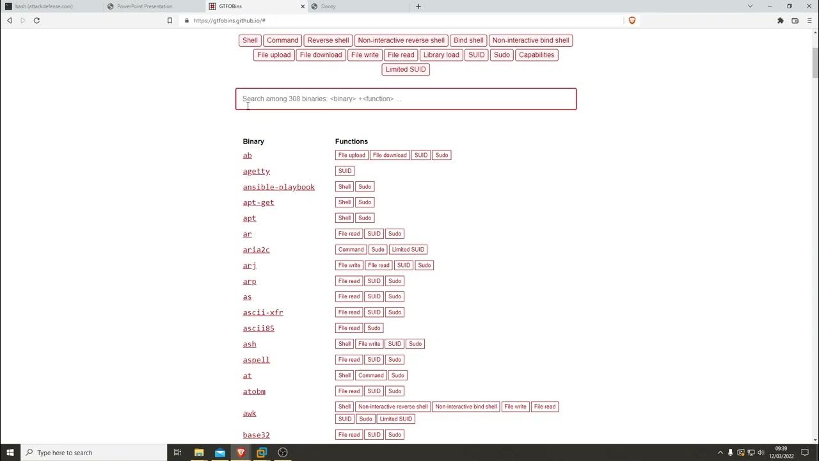Open the Windows notification center icon

point(806,453)
